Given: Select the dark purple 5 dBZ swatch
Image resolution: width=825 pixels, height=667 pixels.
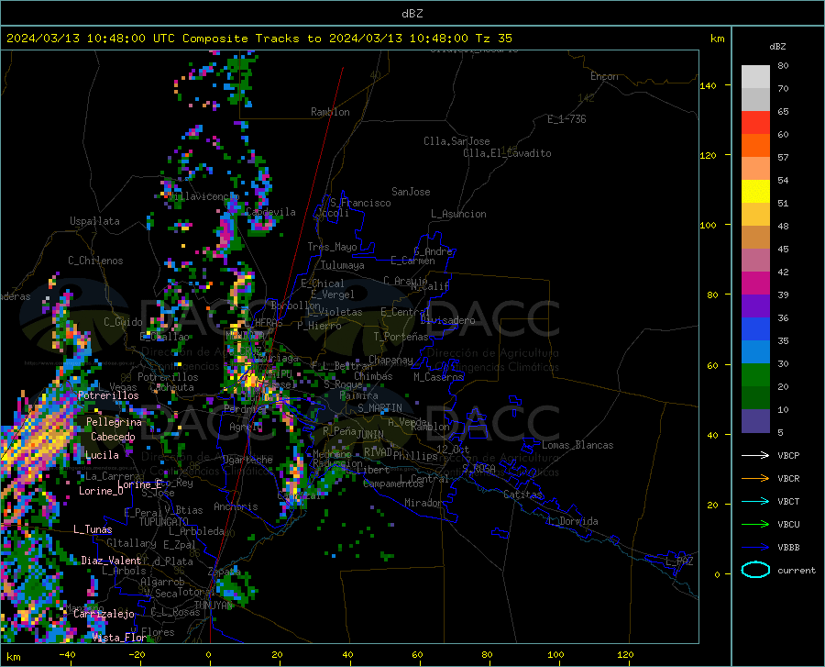Looking at the screenshot, I should (755, 421).
